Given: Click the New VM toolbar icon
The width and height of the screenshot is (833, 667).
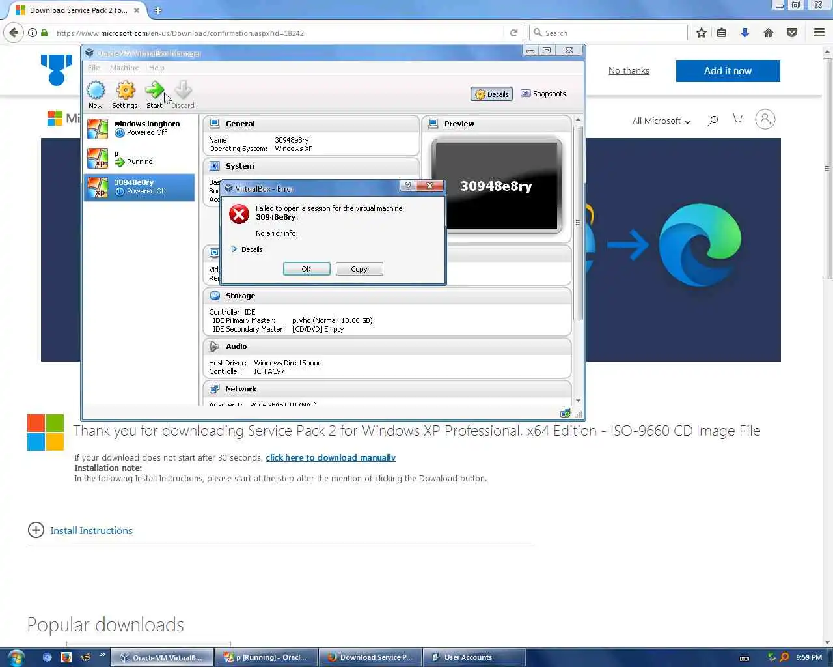Looking at the screenshot, I should pyautogui.click(x=96, y=94).
